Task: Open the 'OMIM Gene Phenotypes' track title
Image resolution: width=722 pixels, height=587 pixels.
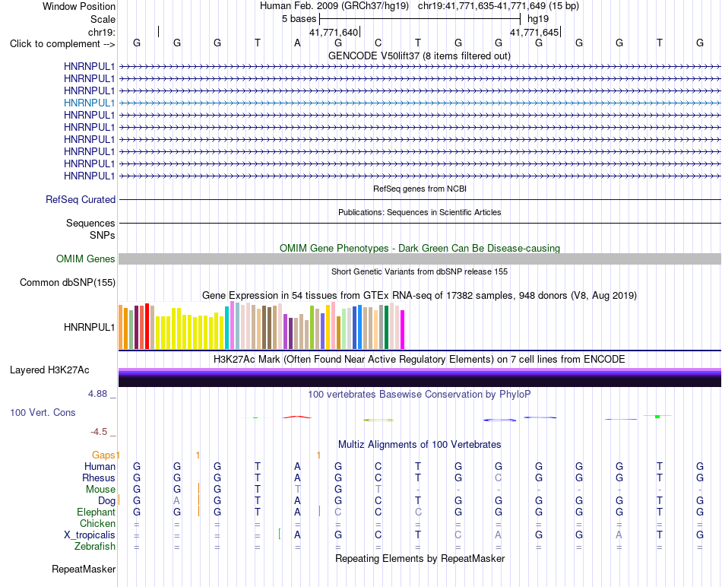Action: [x=420, y=248]
